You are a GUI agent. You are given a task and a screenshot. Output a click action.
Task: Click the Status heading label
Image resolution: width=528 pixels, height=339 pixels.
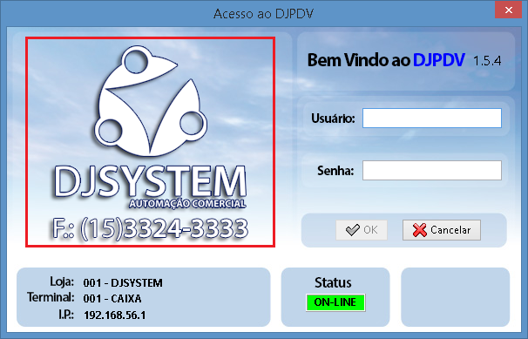pos(333,282)
